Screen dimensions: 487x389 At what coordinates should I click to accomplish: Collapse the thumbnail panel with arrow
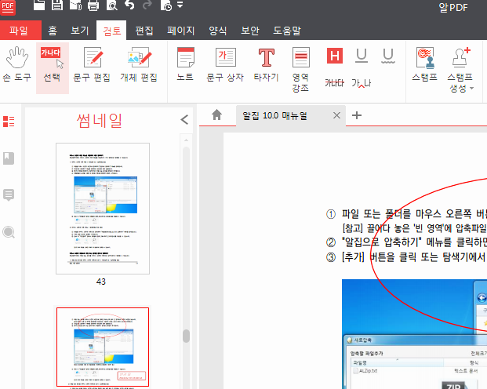[184, 120]
